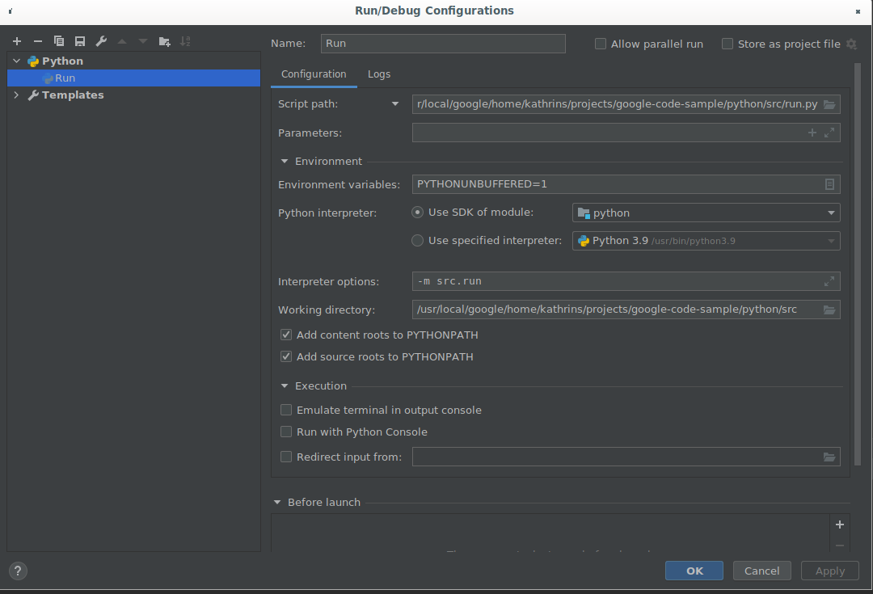Collapse the Environment section
873x594 pixels.
click(285, 162)
